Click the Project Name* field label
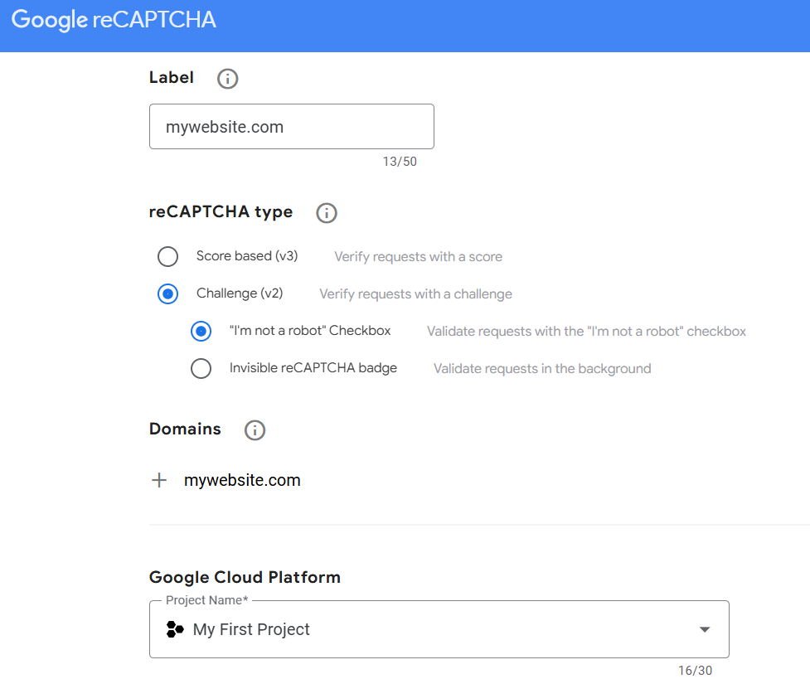 coord(206,600)
